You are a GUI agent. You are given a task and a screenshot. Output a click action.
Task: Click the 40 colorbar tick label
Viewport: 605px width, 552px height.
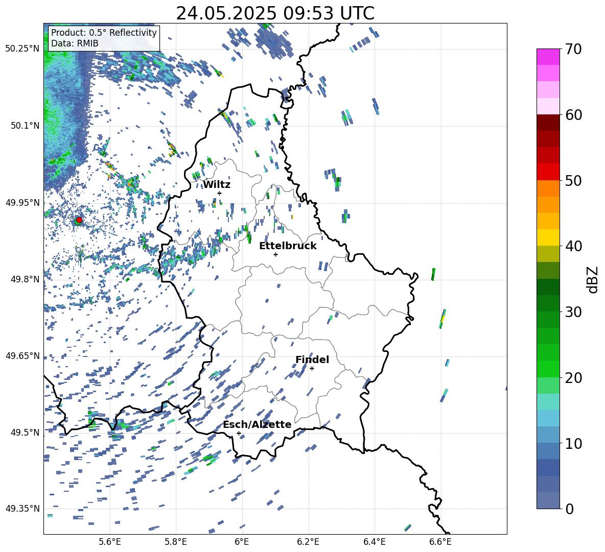574,246
